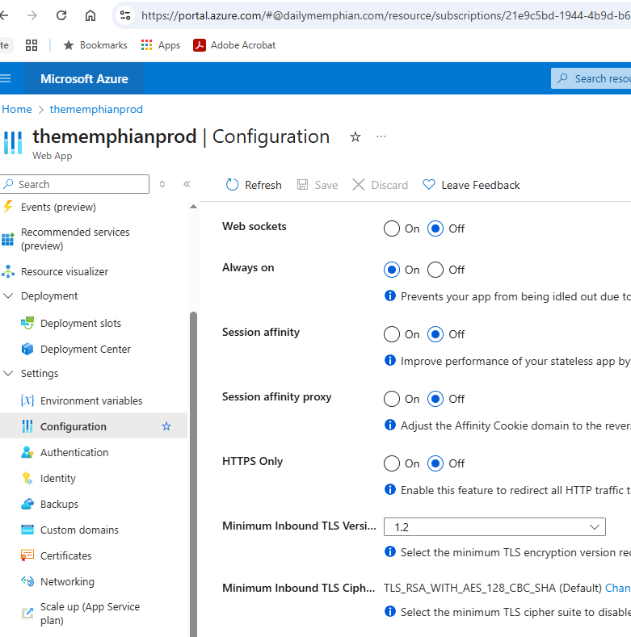Turn Always on Off
Viewport: 631px width, 637px height.
[x=435, y=270]
